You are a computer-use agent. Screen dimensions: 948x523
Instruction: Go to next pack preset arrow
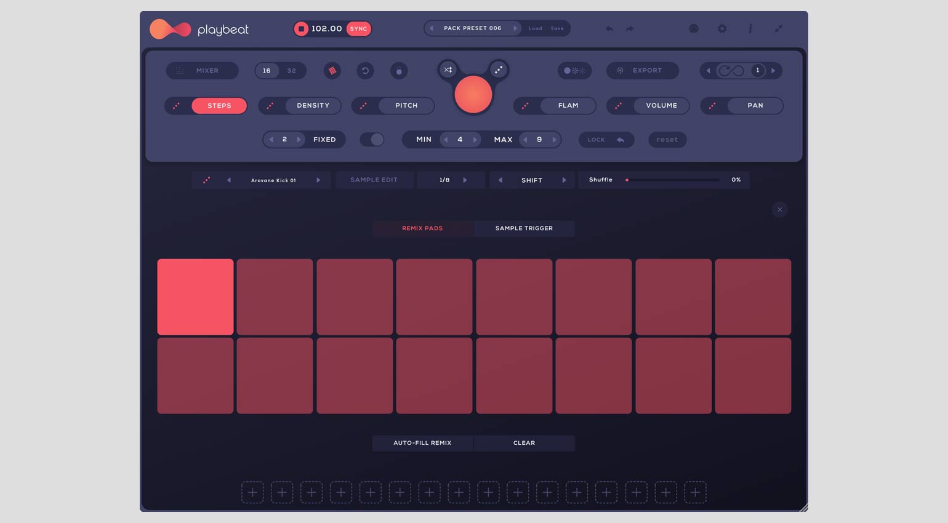click(x=515, y=28)
